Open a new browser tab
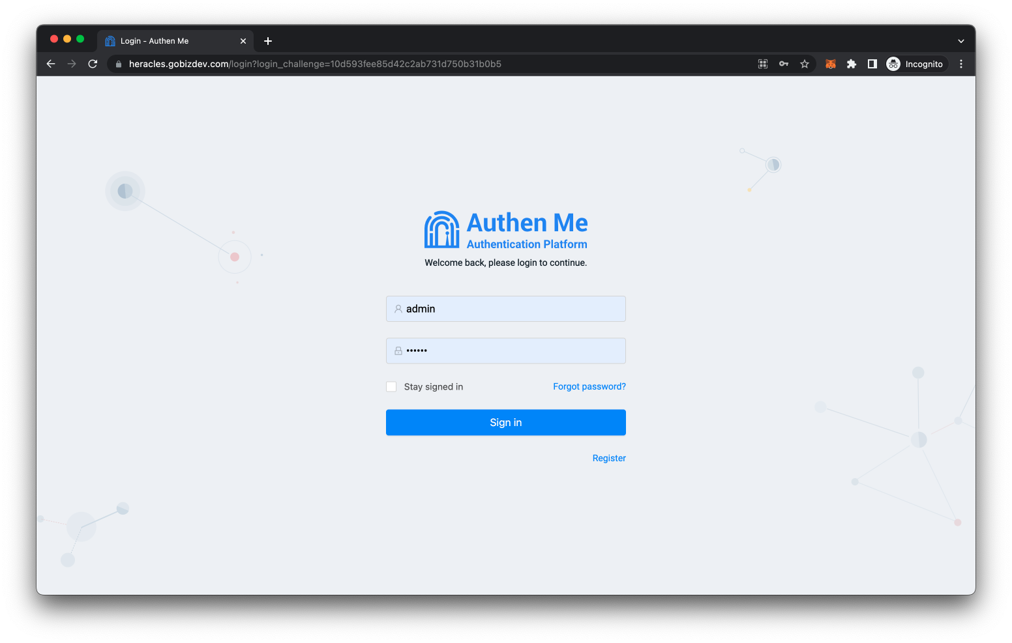Image resolution: width=1012 pixels, height=643 pixels. click(267, 40)
